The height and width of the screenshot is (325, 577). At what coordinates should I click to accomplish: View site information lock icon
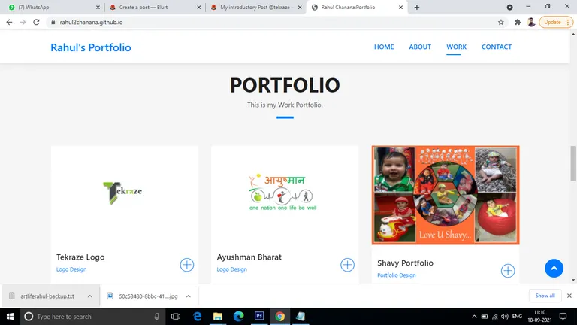click(53, 22)
